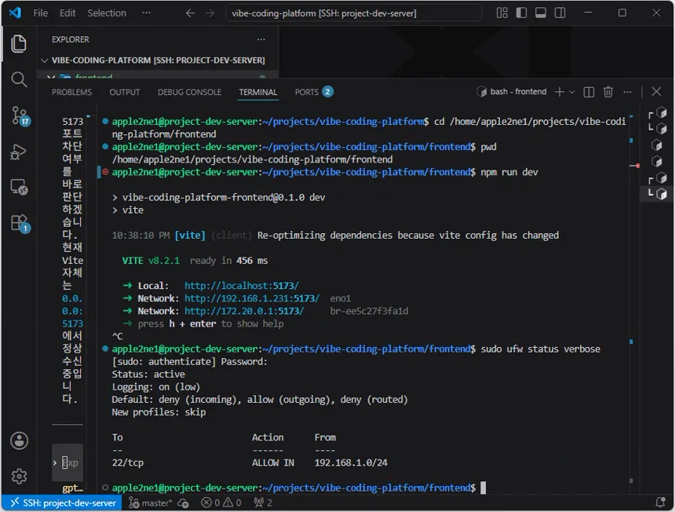The image size is (675, 512).
Task: Open the Extensions view with 1 update
Action: 20,223
